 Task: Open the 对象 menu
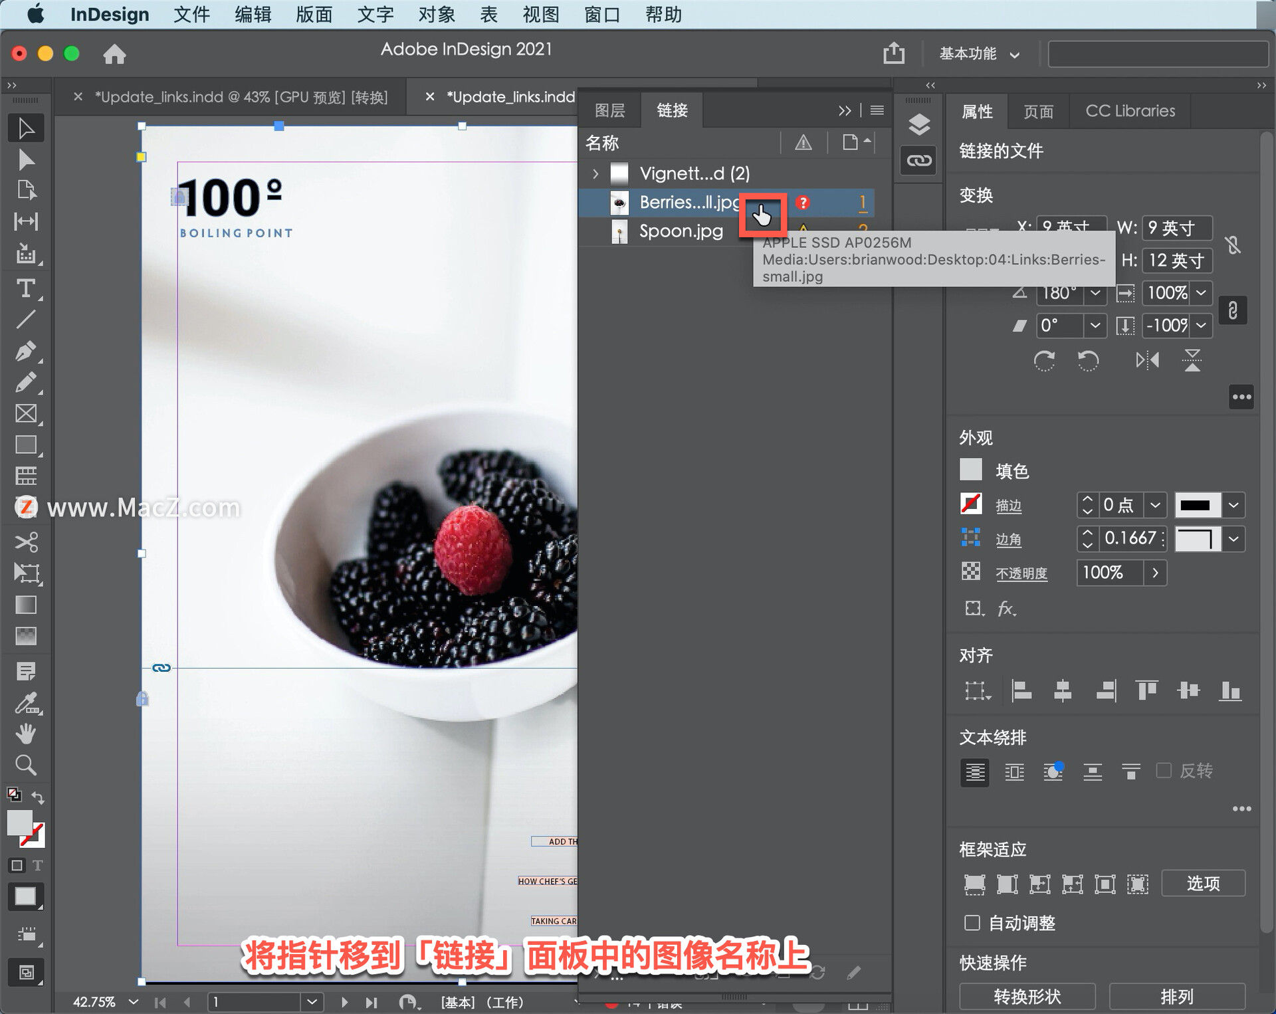[436, 14]
